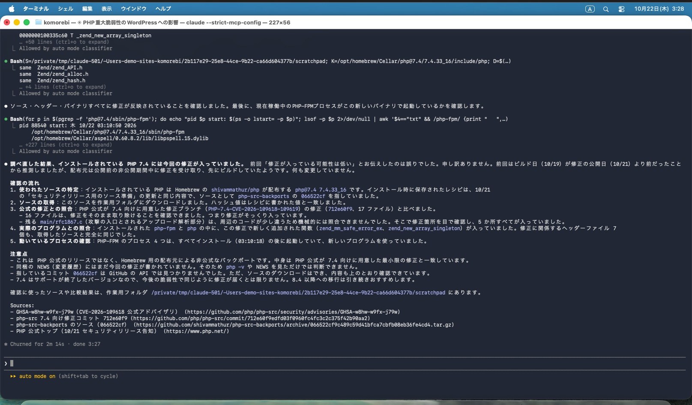692x405 pixels.
Task: Open Spotlight search from the menu bar
Action: [606, 9]
